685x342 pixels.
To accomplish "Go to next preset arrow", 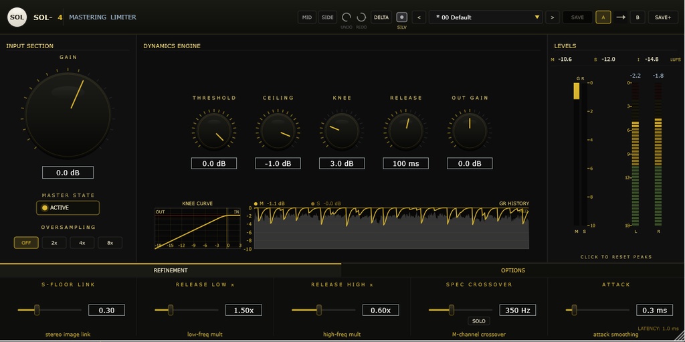I will pyautogui.click(x=553, y=17).
